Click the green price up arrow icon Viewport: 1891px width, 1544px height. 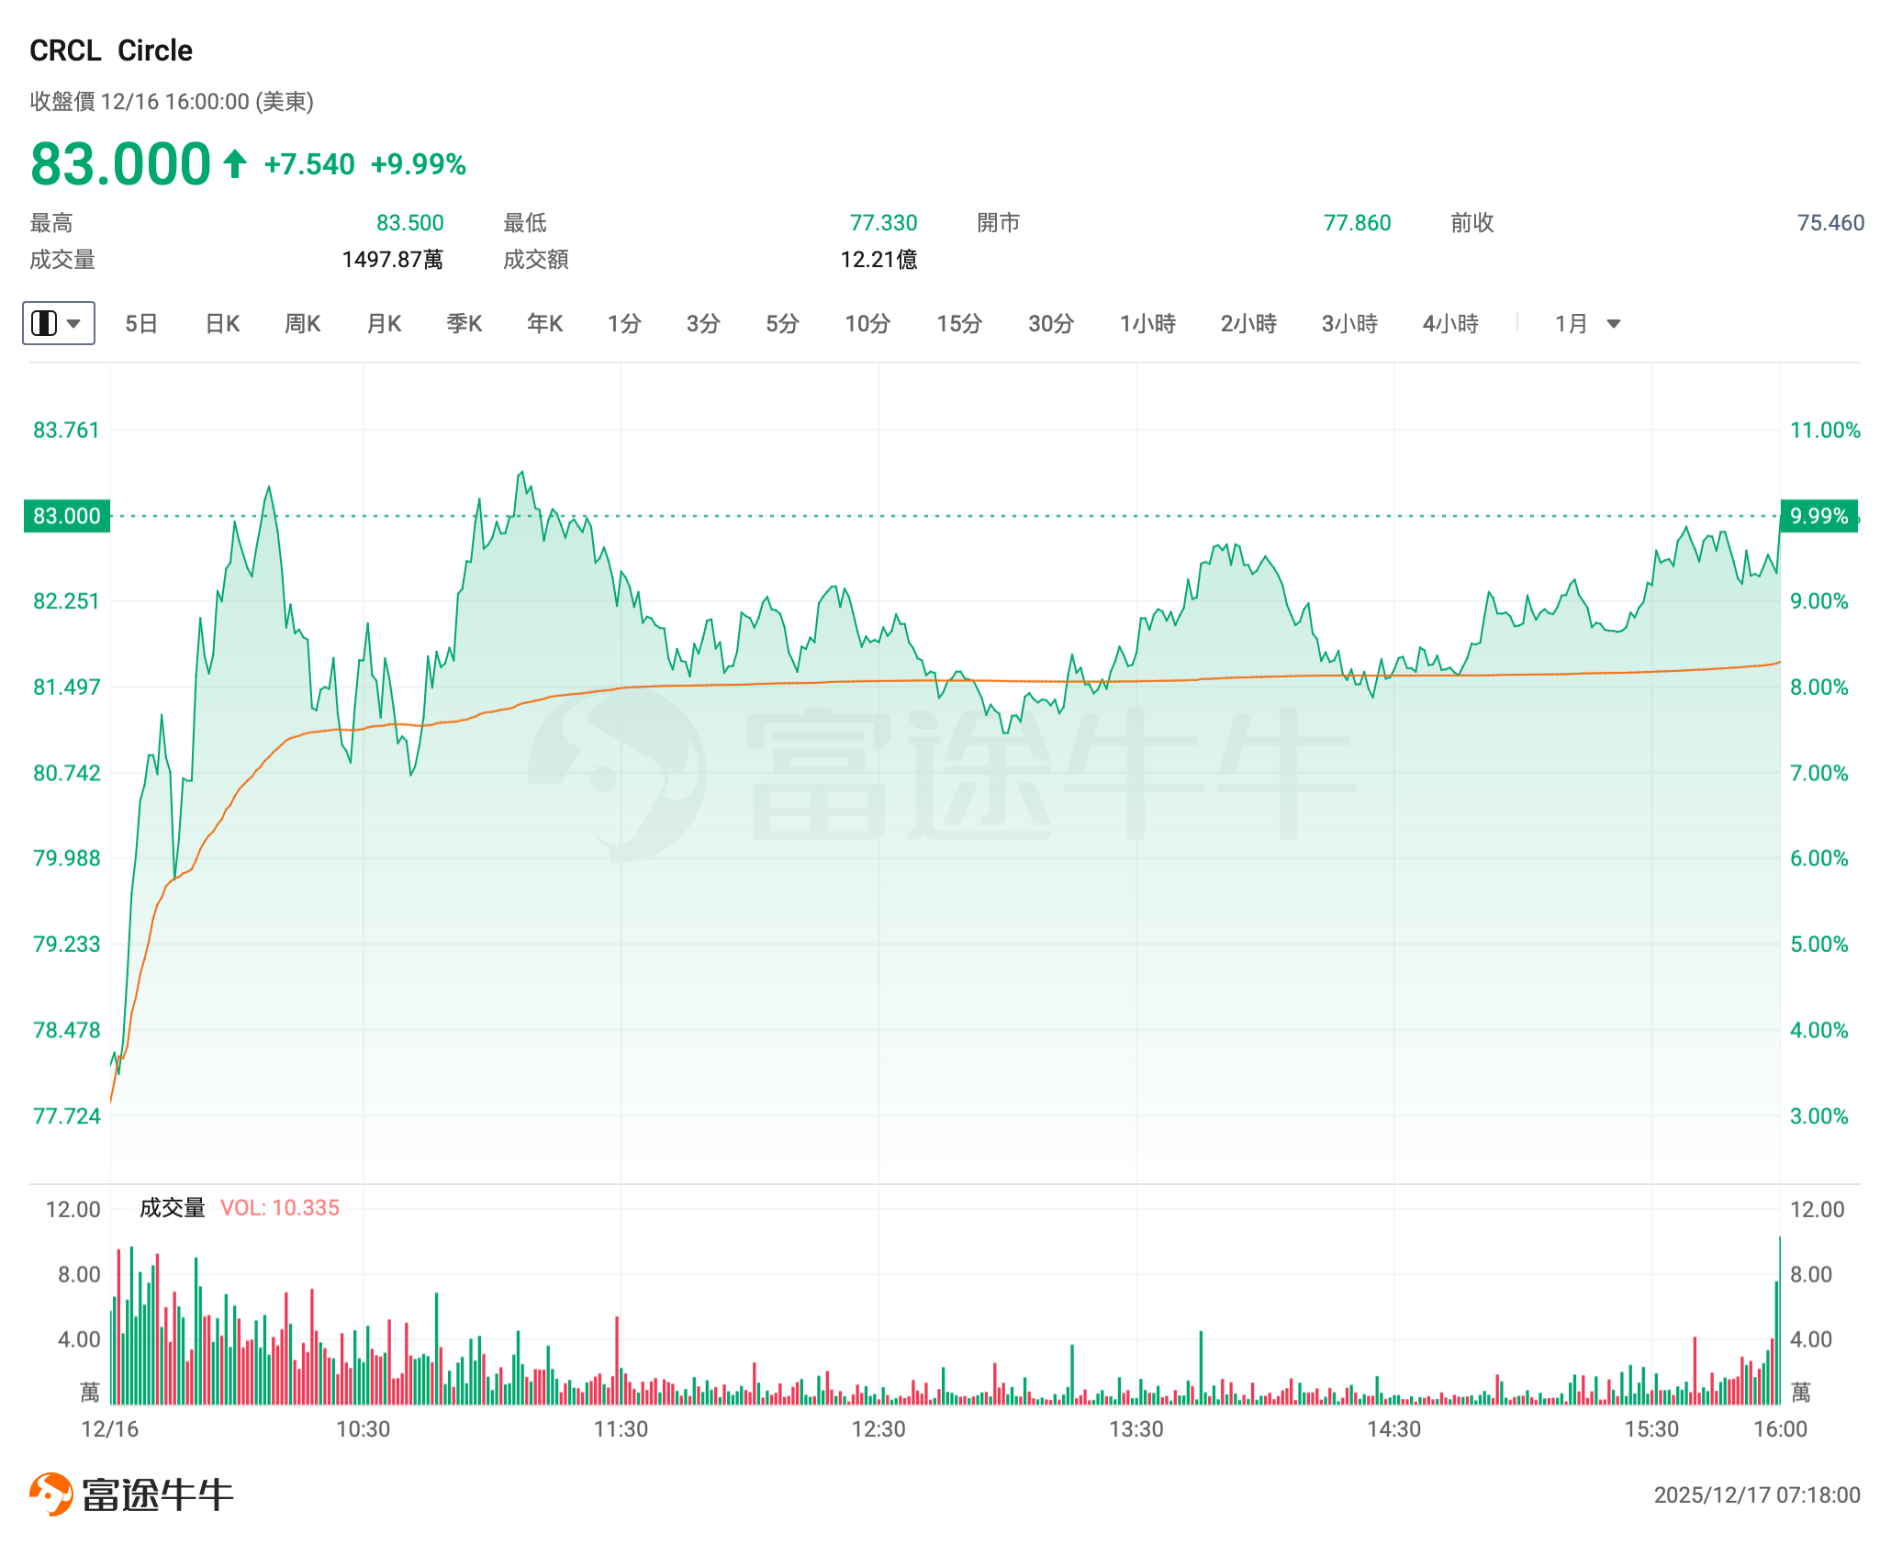click(235, 164)
